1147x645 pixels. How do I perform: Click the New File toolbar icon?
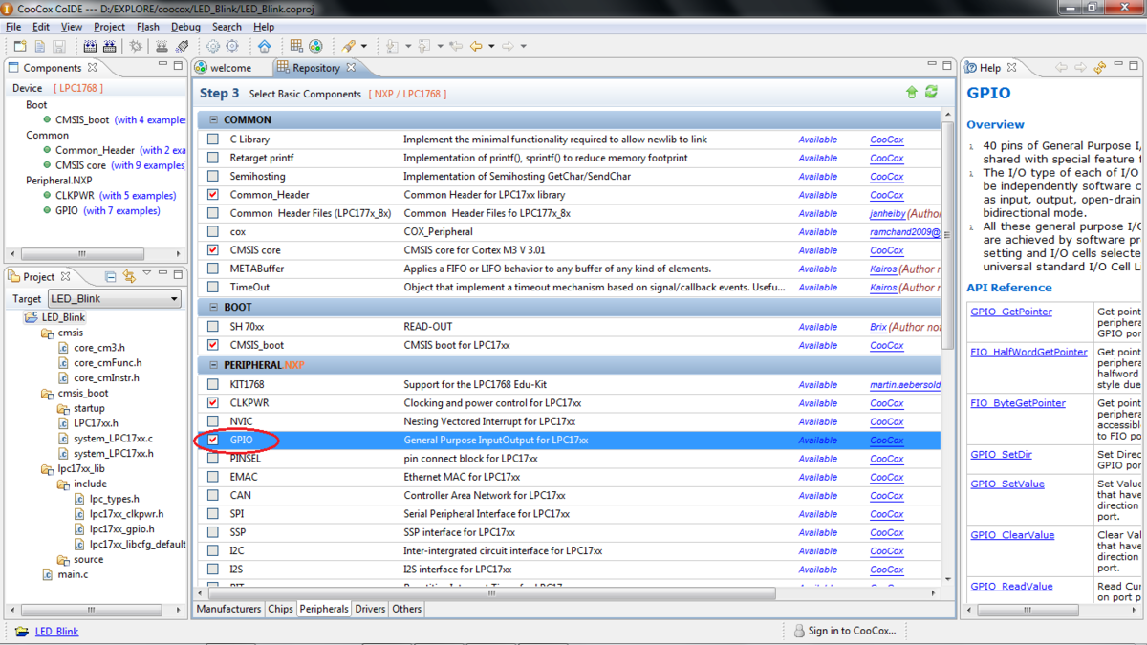point(40,46)
